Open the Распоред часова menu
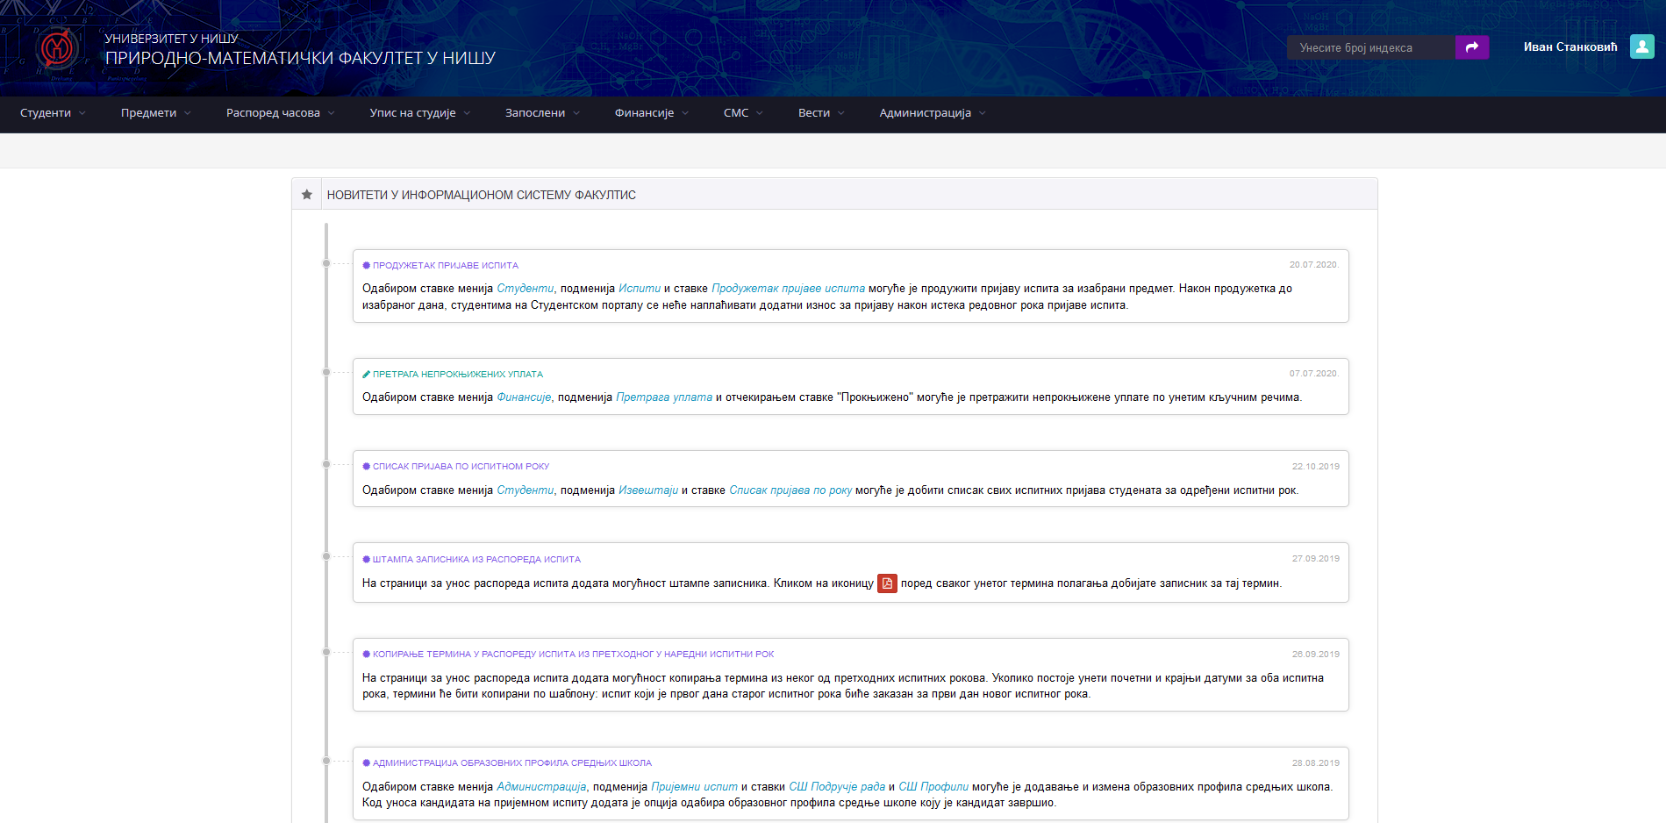 [280, 113]
